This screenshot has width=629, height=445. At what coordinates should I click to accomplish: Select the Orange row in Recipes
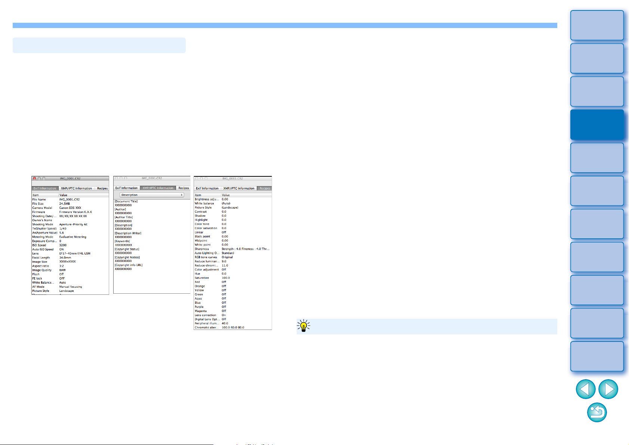[233, 286]
